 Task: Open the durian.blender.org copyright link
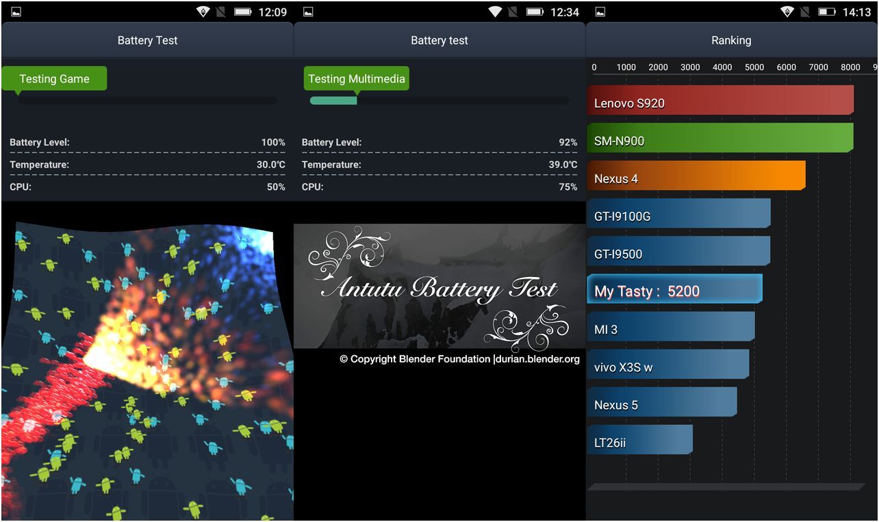536,359
